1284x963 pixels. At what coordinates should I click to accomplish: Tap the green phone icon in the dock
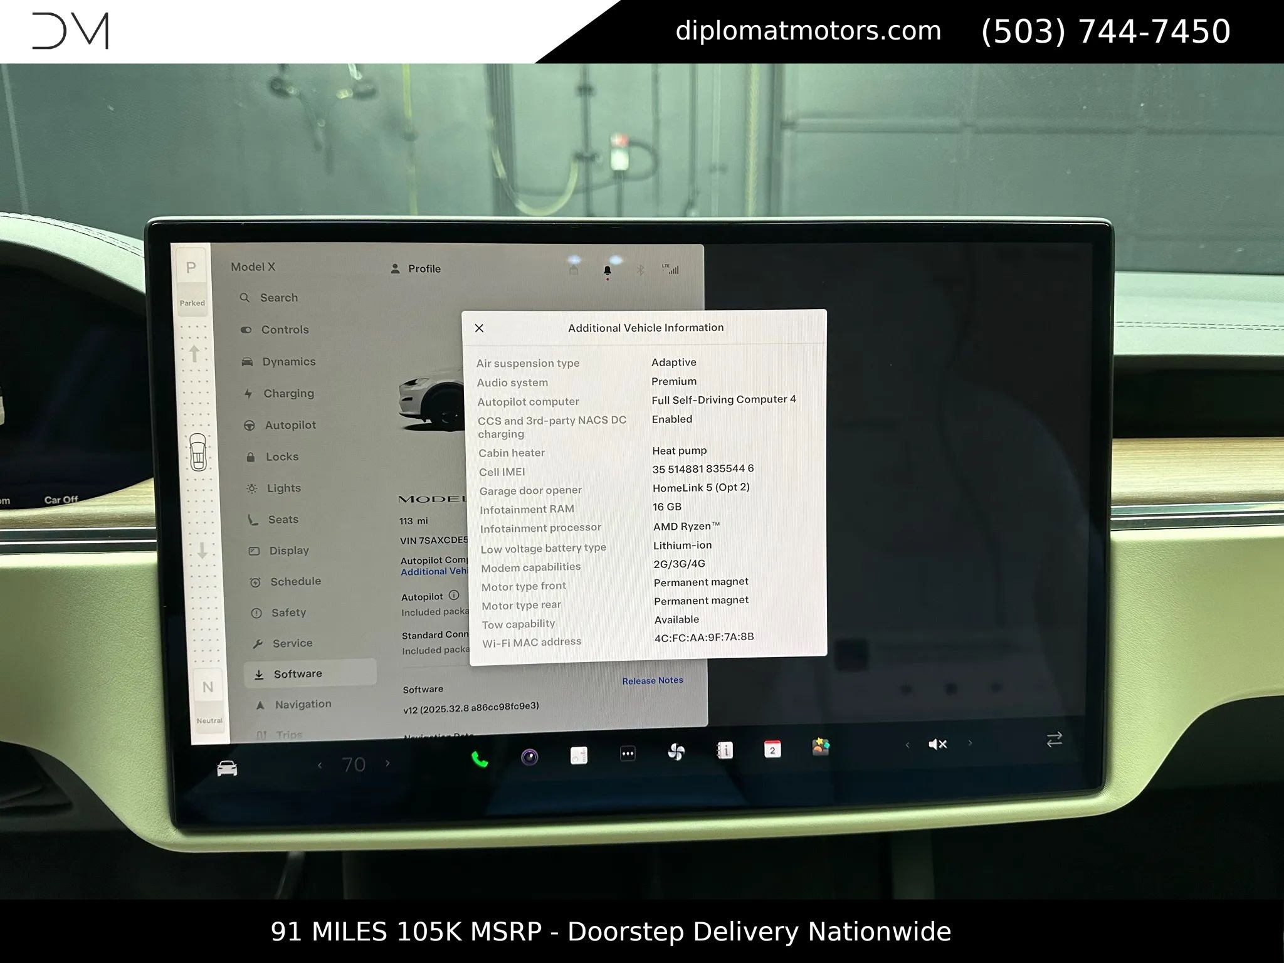click(x=478, y=757)
